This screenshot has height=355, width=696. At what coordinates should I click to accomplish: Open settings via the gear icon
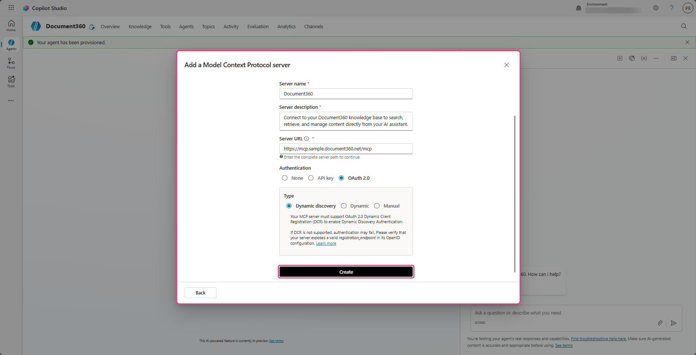pos(656,8)
